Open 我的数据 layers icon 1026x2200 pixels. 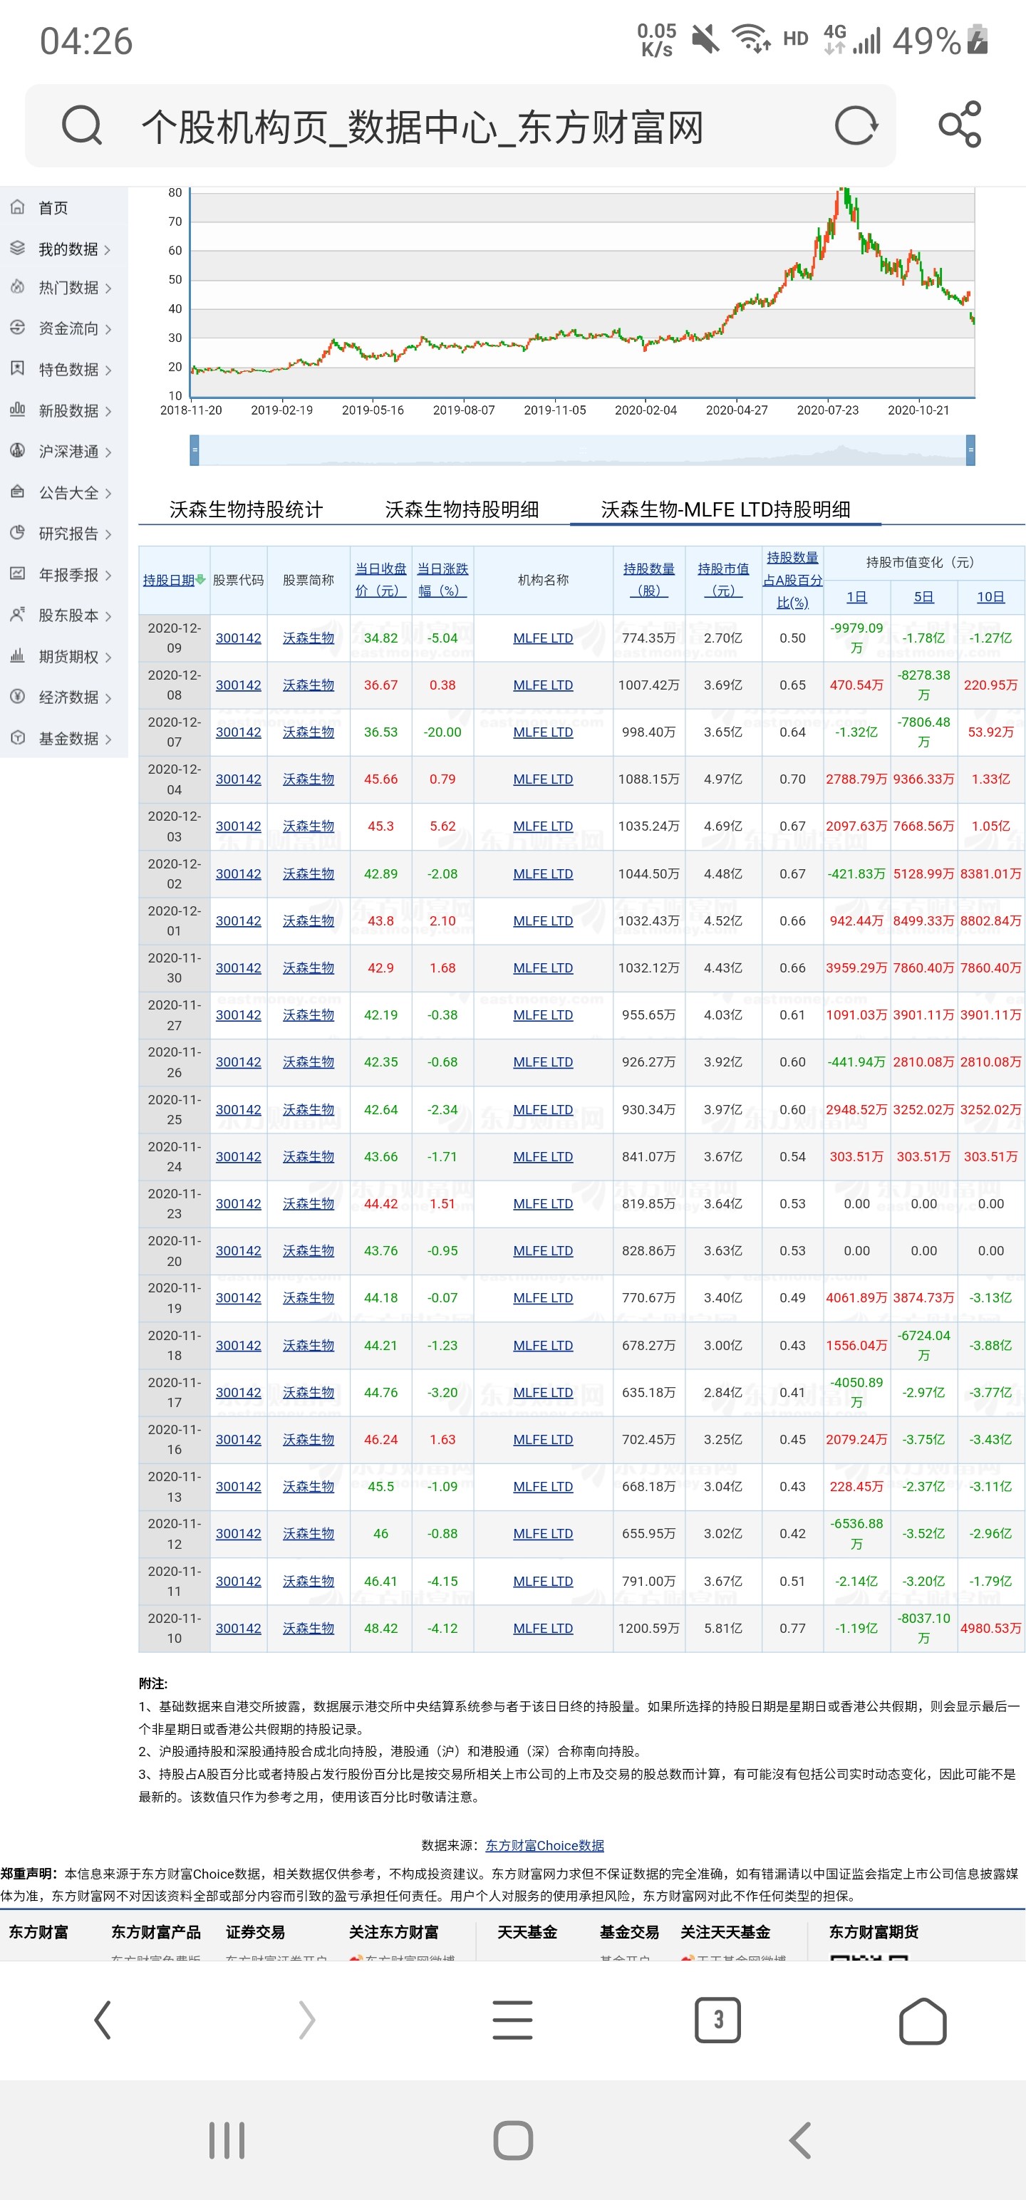coord(17,249)
